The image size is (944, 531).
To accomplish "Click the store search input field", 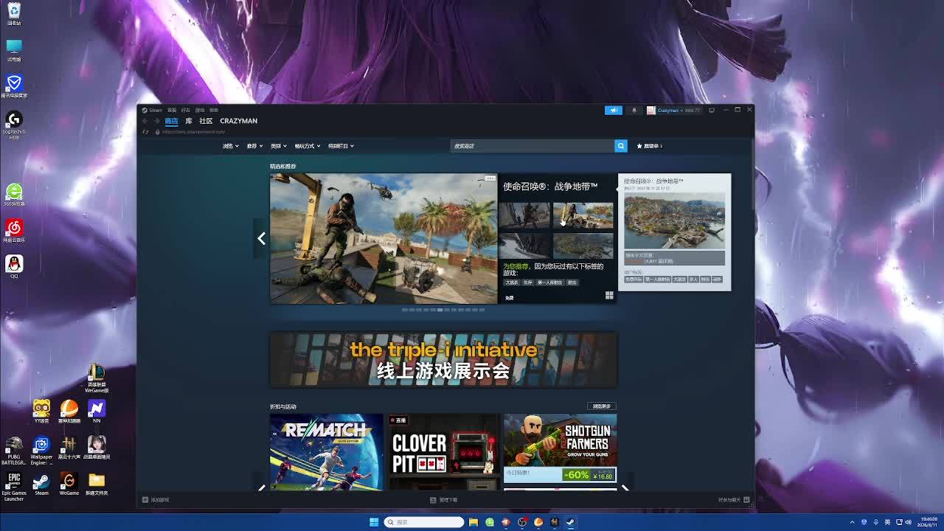I will [531, 146].
